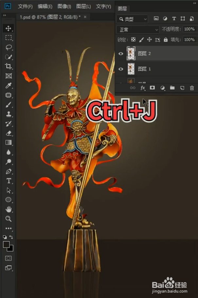Toggle type layer filter

[174, 18]
